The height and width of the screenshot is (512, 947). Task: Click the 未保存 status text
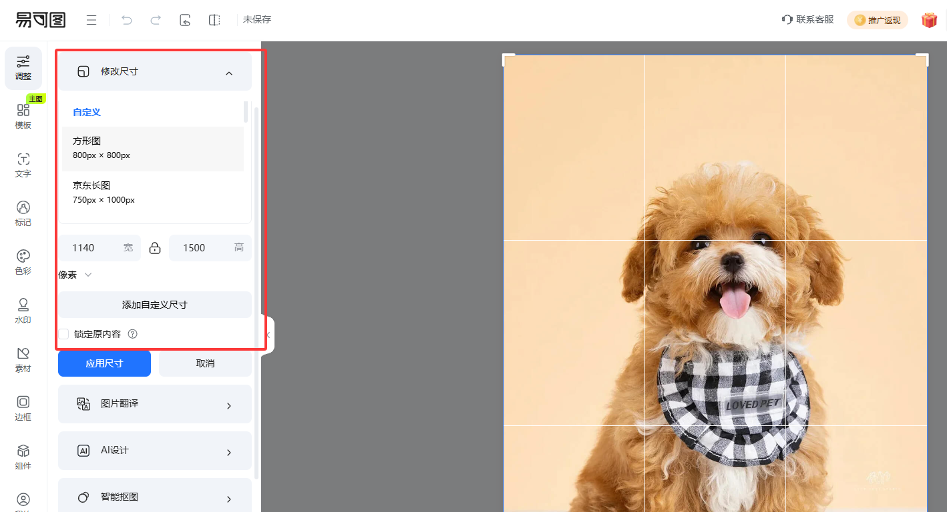click(x=257, y=20)
